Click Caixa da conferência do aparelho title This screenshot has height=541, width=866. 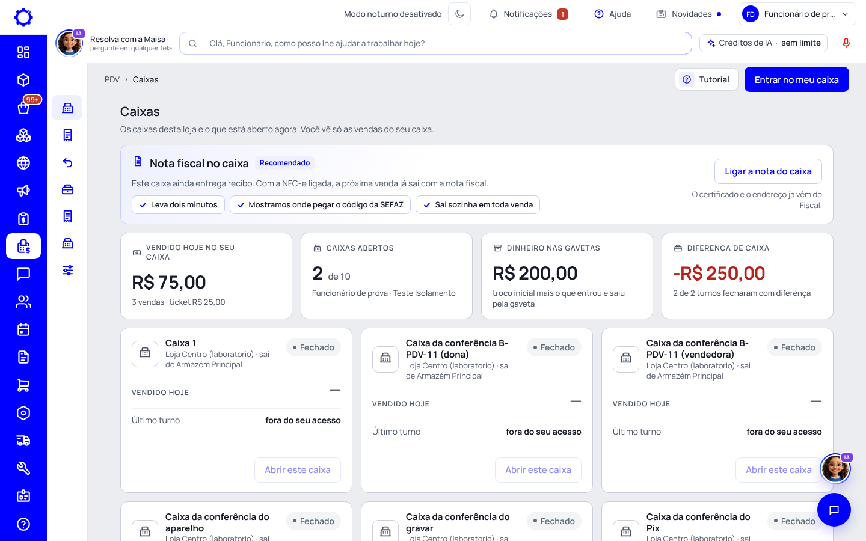[217, 522]
